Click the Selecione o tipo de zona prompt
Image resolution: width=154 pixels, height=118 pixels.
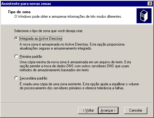[x=49, y=31]
